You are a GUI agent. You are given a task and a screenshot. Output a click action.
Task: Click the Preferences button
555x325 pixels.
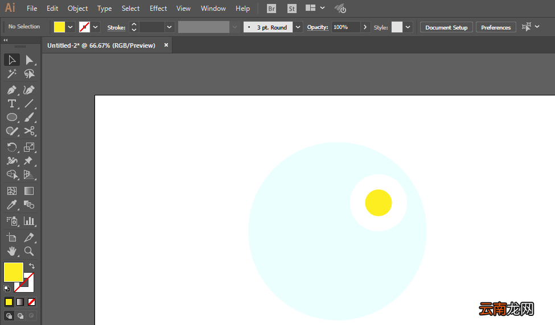[x=496, y=27]
